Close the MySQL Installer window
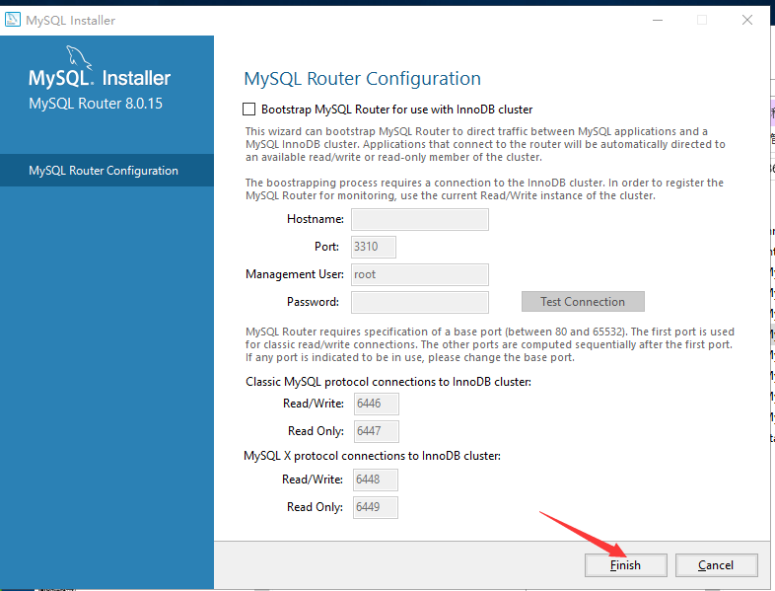Viewport: 775px width, 591px height. click(x=747, y=20)
